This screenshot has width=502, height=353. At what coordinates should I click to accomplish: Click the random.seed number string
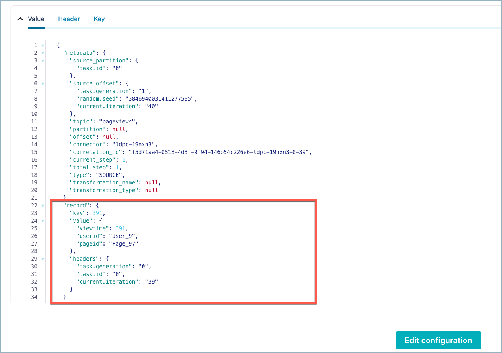160,99
